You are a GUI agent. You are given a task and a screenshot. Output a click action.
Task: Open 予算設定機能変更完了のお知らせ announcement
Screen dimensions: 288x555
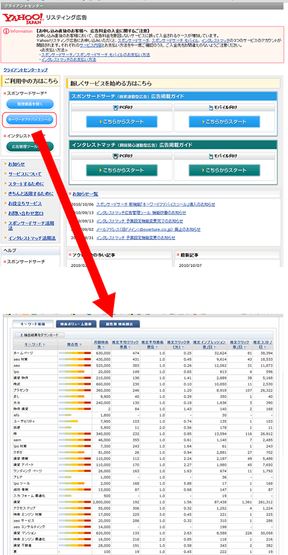[140, 221]
